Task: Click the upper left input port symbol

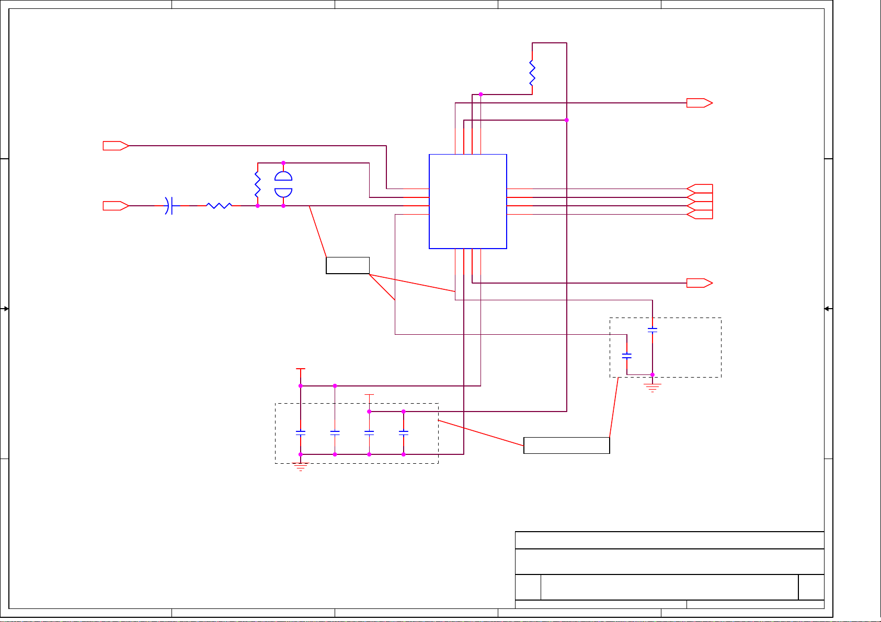Action: click(116, 146)
